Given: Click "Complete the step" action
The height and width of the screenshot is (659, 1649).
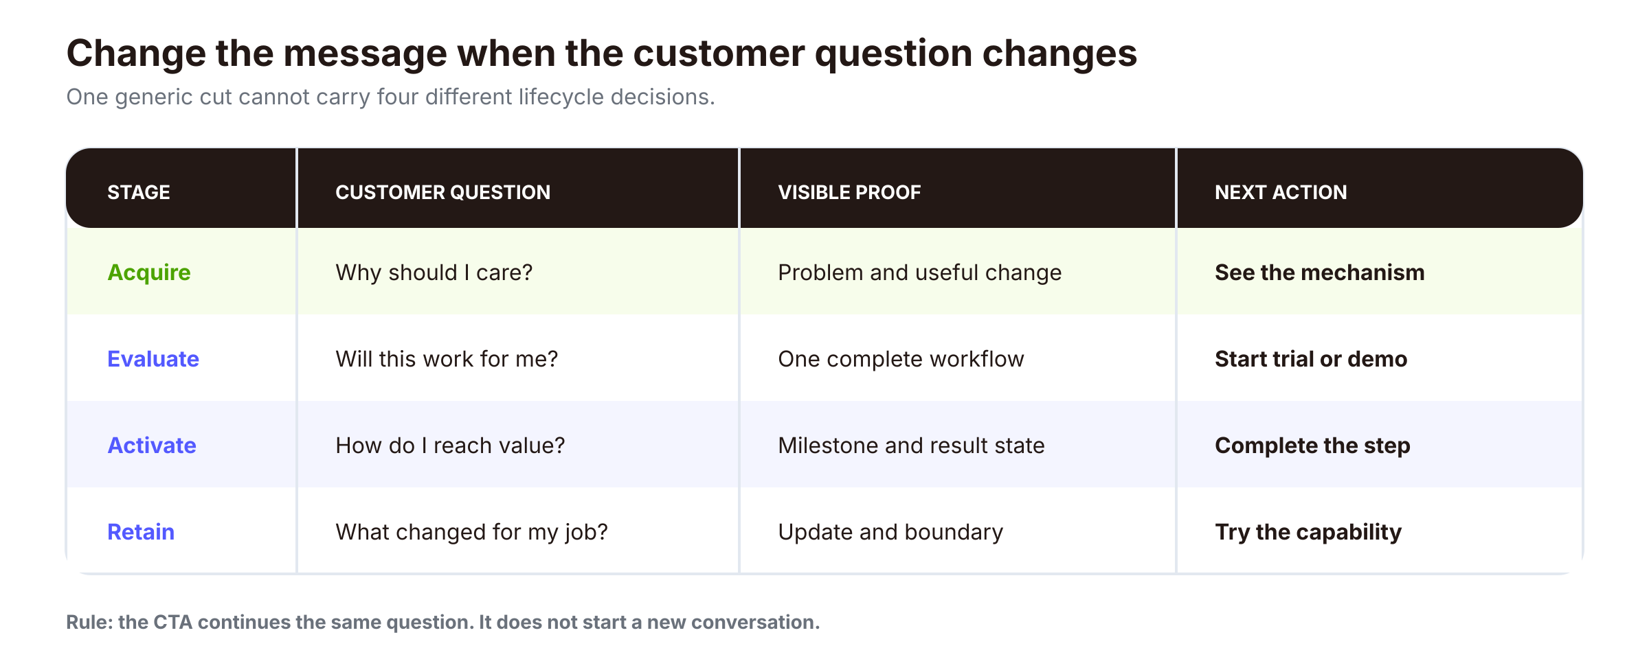Looking at the screenshot, I should 1312,446.
